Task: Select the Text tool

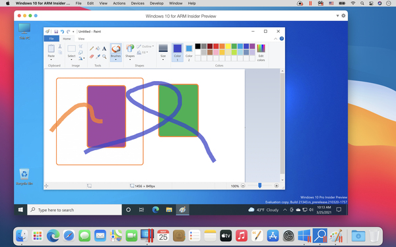Action: coord(104,48)
